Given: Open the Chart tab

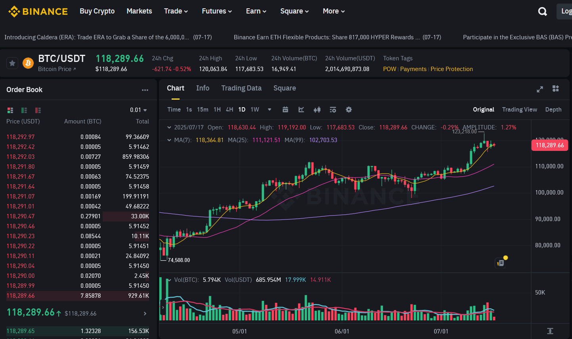Looking at the screenshot, I should click(176, 88).
